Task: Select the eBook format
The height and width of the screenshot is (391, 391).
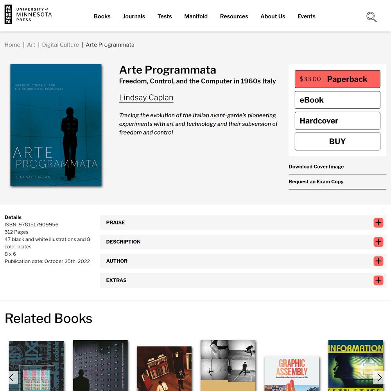Action: (337, 100)
